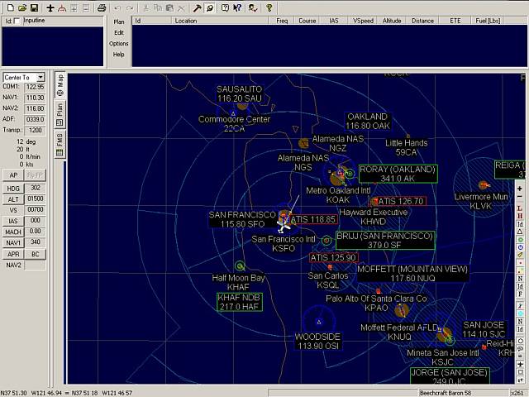Toggle the AP autopilot button

tap(12, 175)
